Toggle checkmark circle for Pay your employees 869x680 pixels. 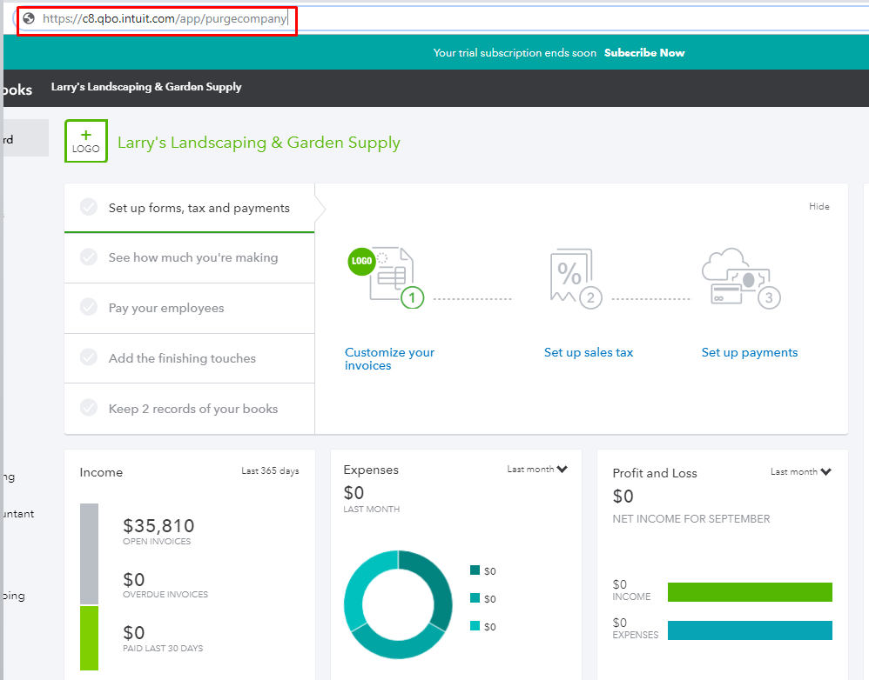(x=89, y=307)
